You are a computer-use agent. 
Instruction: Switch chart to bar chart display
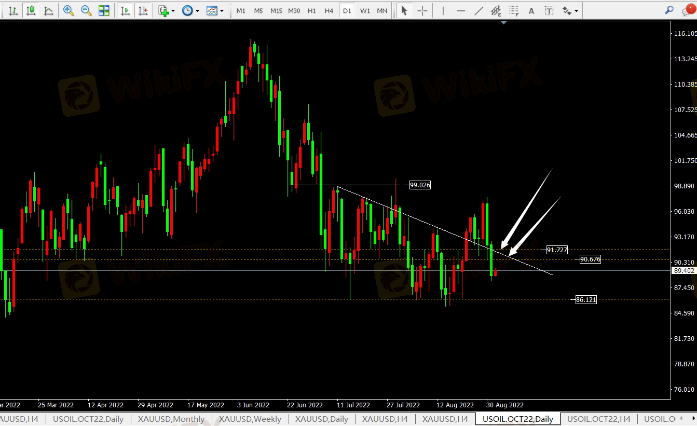[13, 10]
